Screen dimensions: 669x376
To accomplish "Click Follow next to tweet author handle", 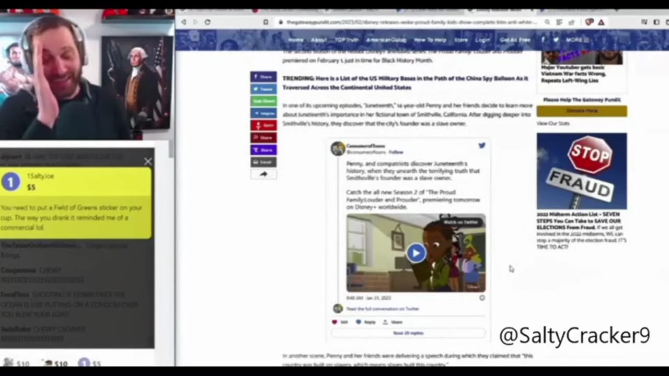I will [x=396, y=152].
